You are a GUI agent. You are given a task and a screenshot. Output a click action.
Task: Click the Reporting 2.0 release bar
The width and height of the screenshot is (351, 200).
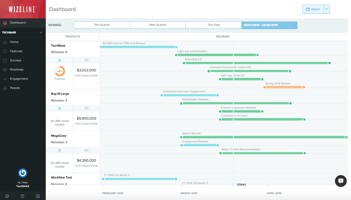(256, 63)
